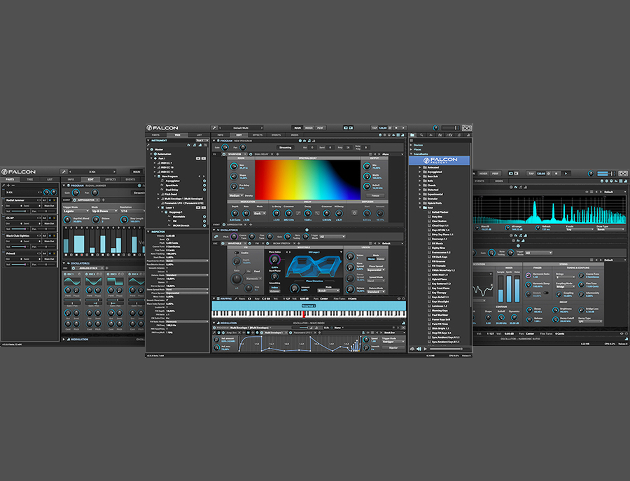This screenshot has width=630, height=481.
Task: Click the Freeze button in Sparkverb
Action: tap(375, 195)
